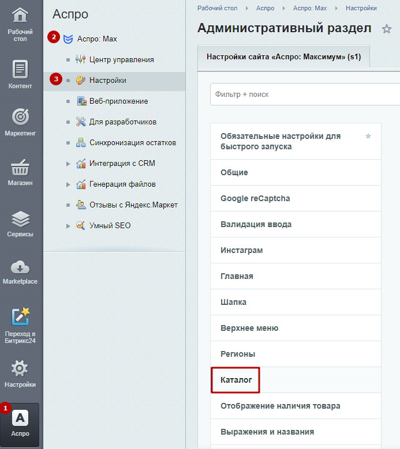Click the Переход в Битрикс24 icon
The width and height of the screenshot is (400, 449).
[x=20, y=316]
